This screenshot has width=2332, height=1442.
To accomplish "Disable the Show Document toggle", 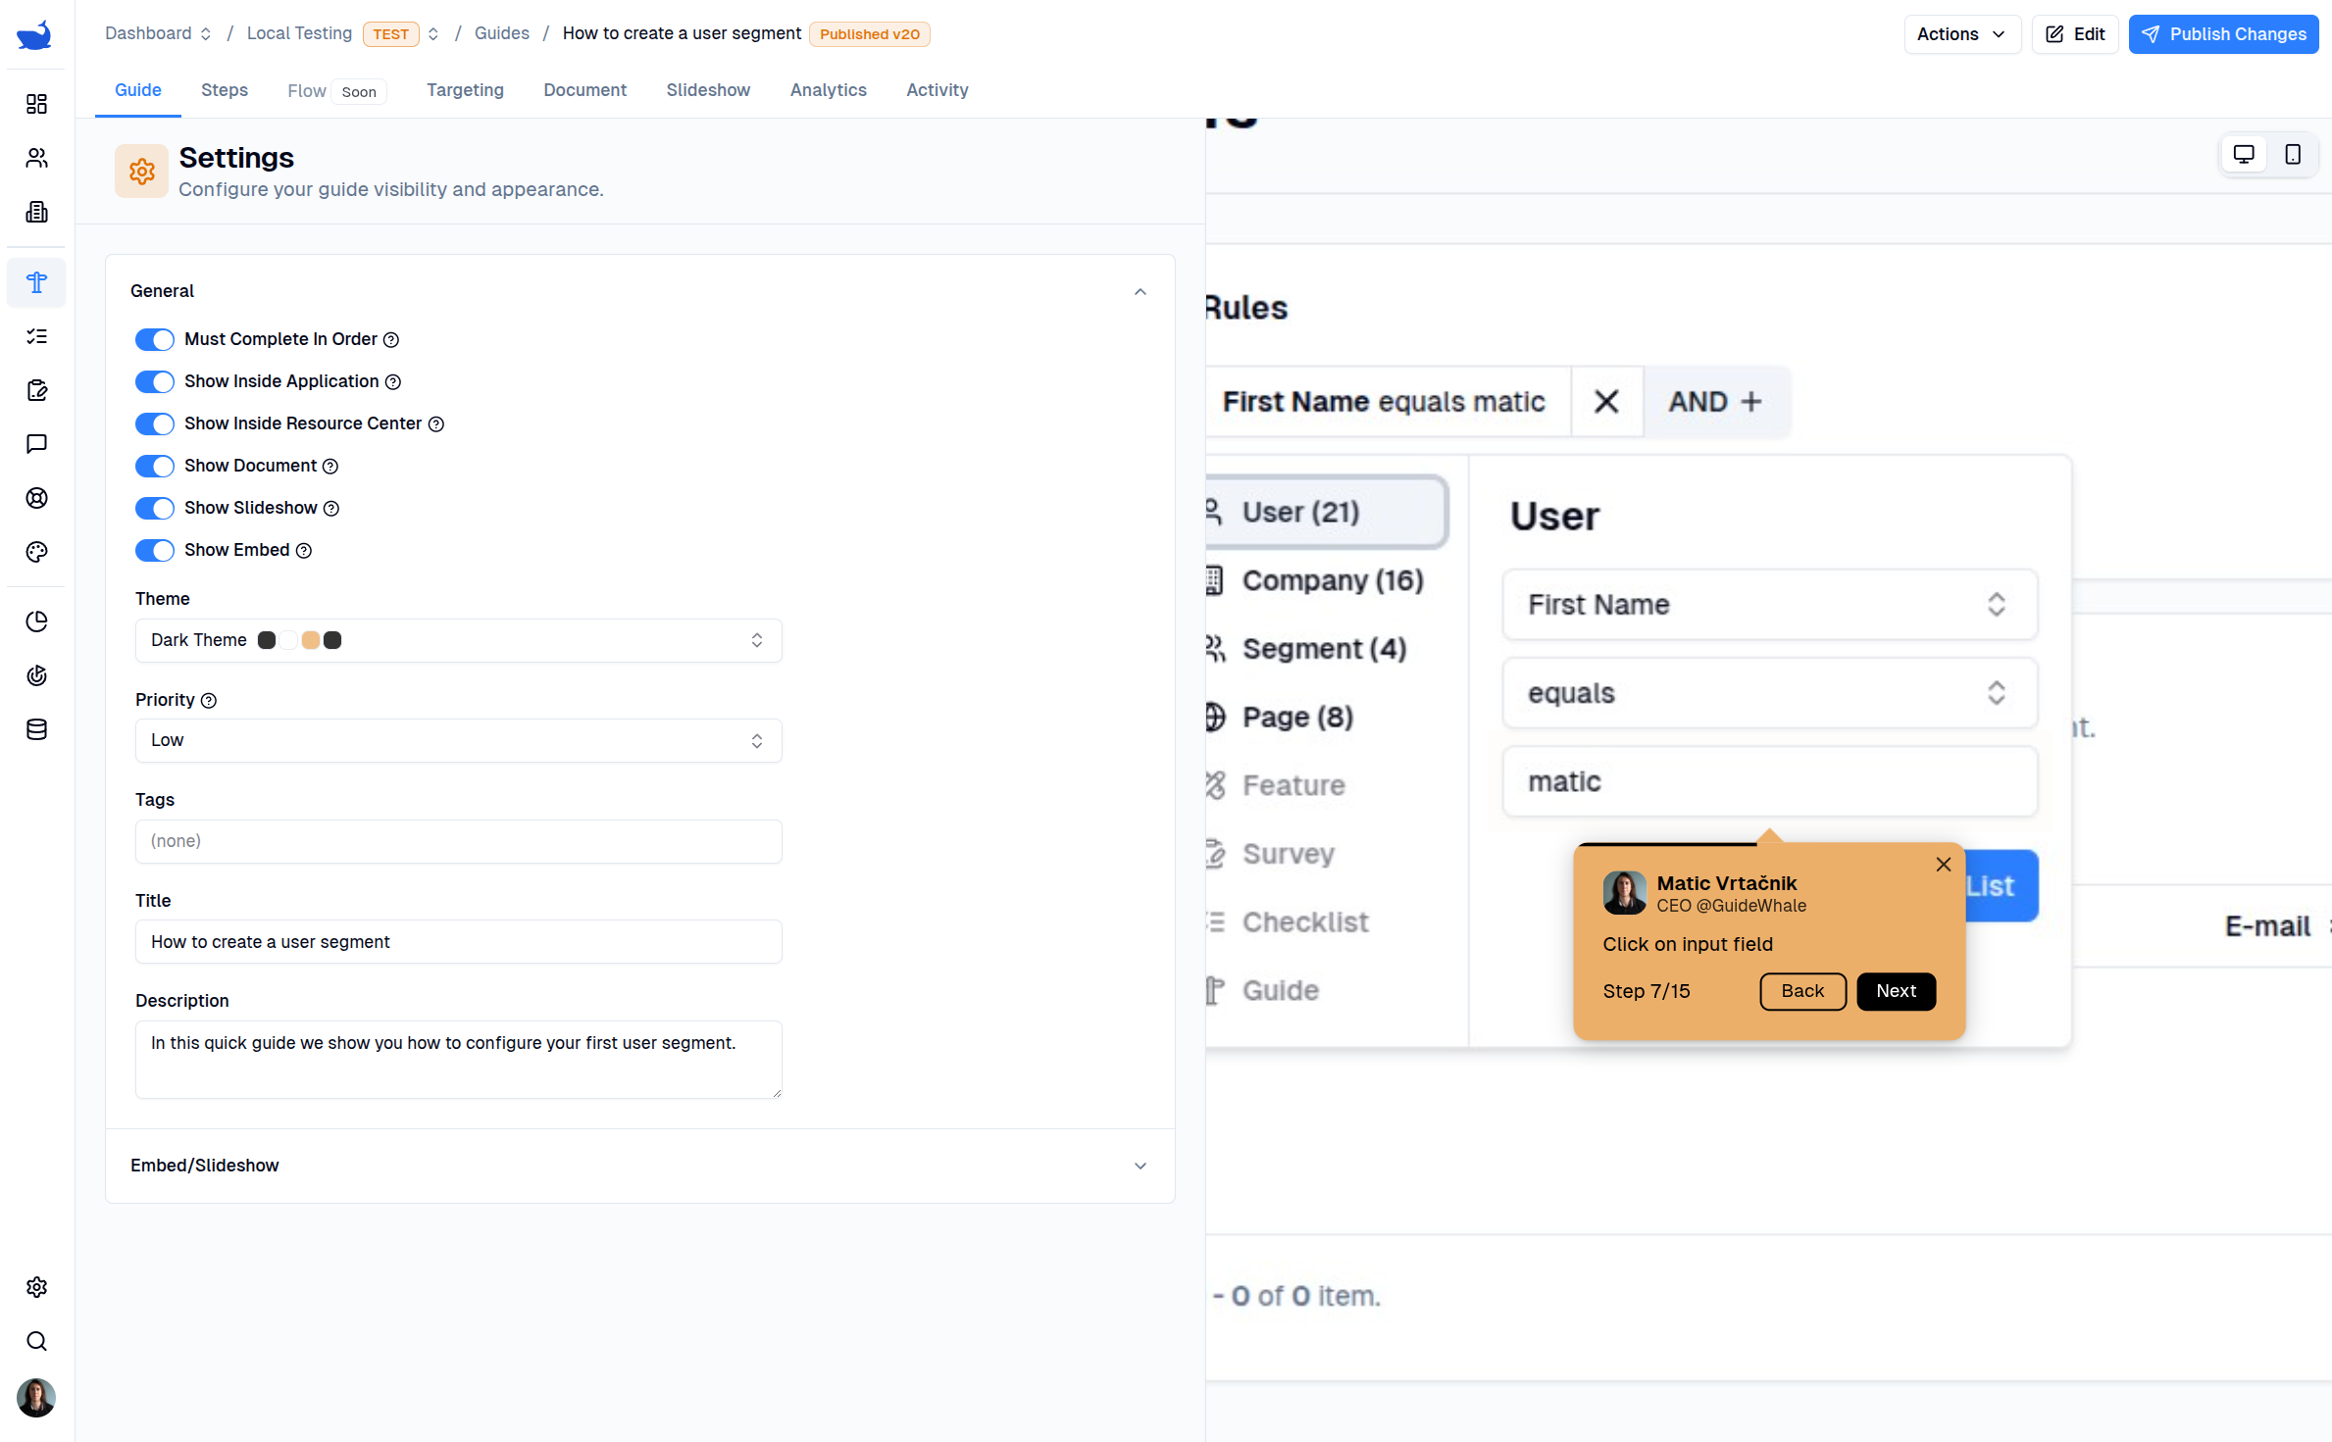I will click(154, 466).
